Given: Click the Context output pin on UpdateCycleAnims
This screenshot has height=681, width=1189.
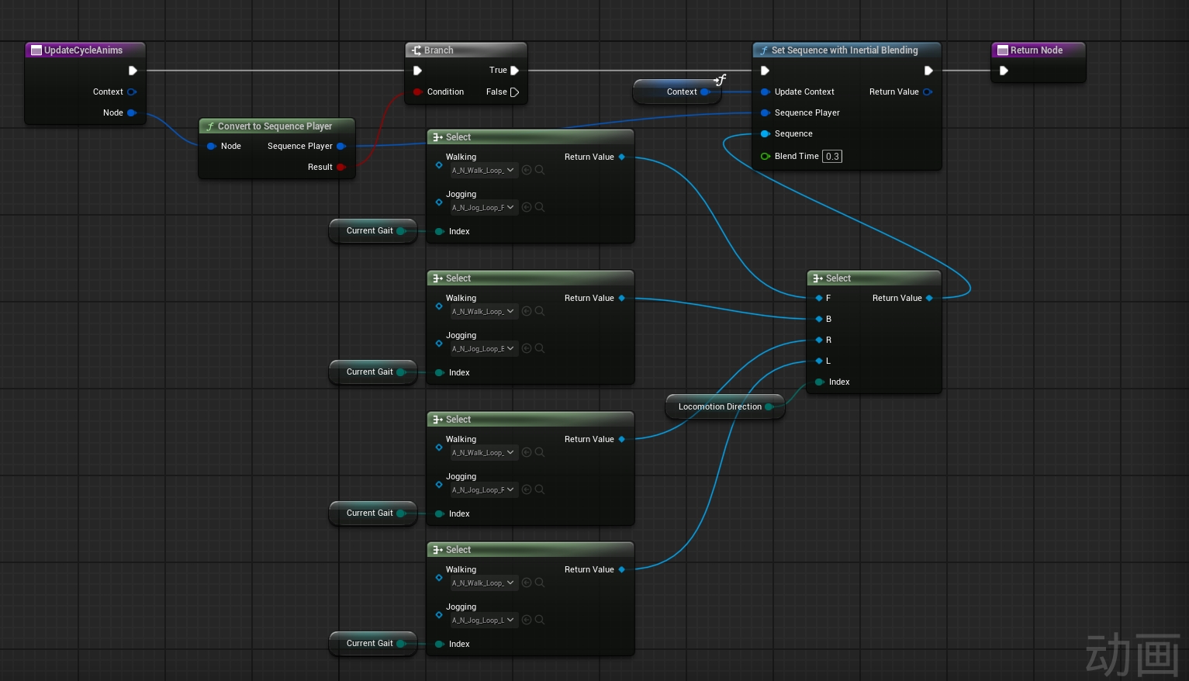Looking at the screenshot, I should tap(132, 92).
